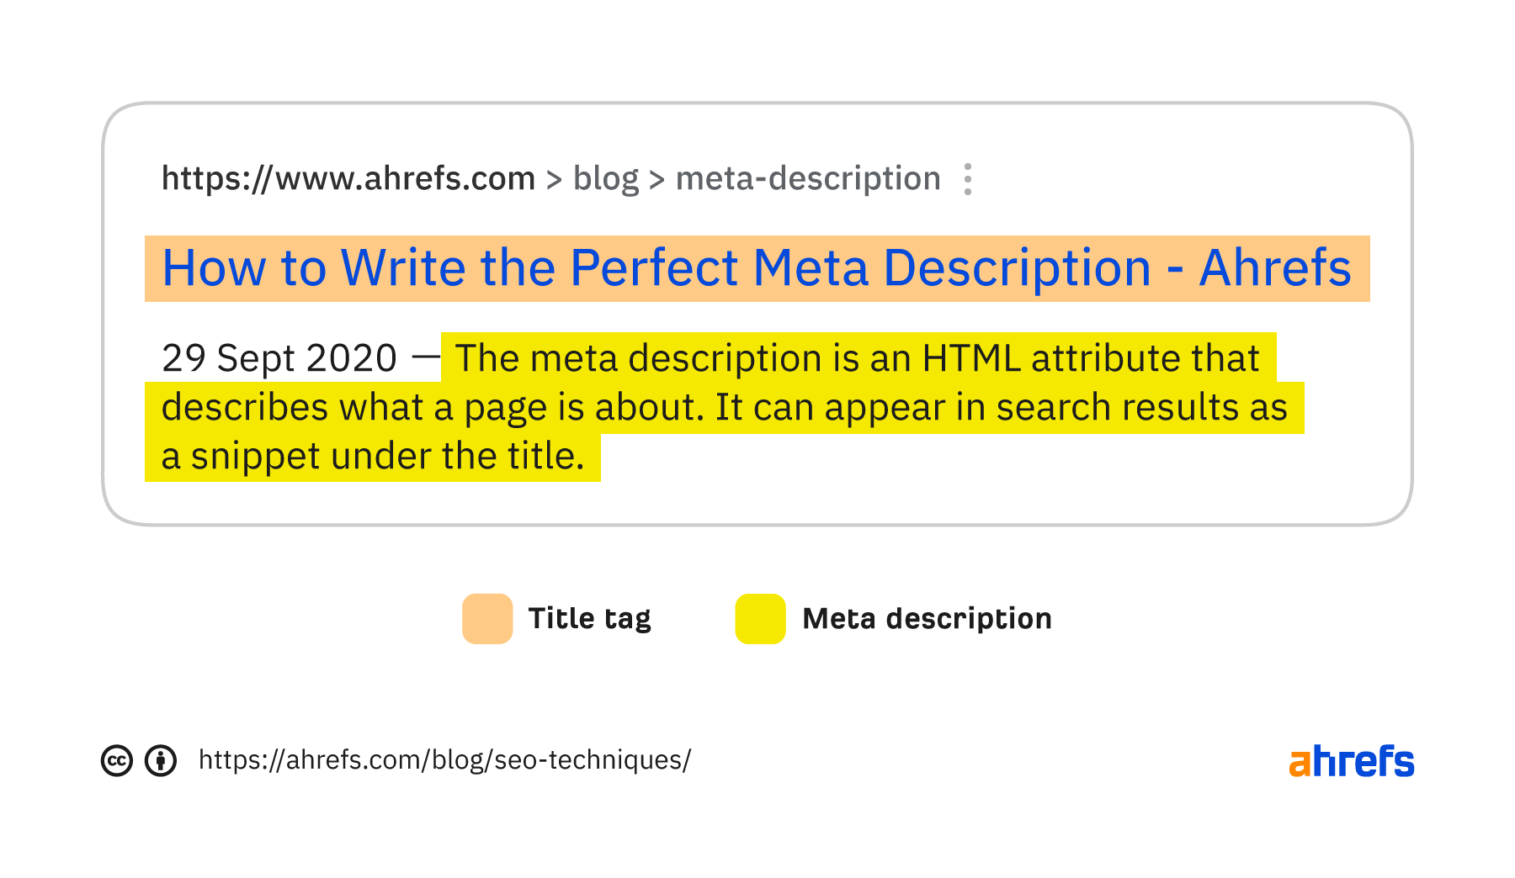Click the '29 Sept 2020' date
This screenshot has height=878, width=1515.
[x=279, y=358]
